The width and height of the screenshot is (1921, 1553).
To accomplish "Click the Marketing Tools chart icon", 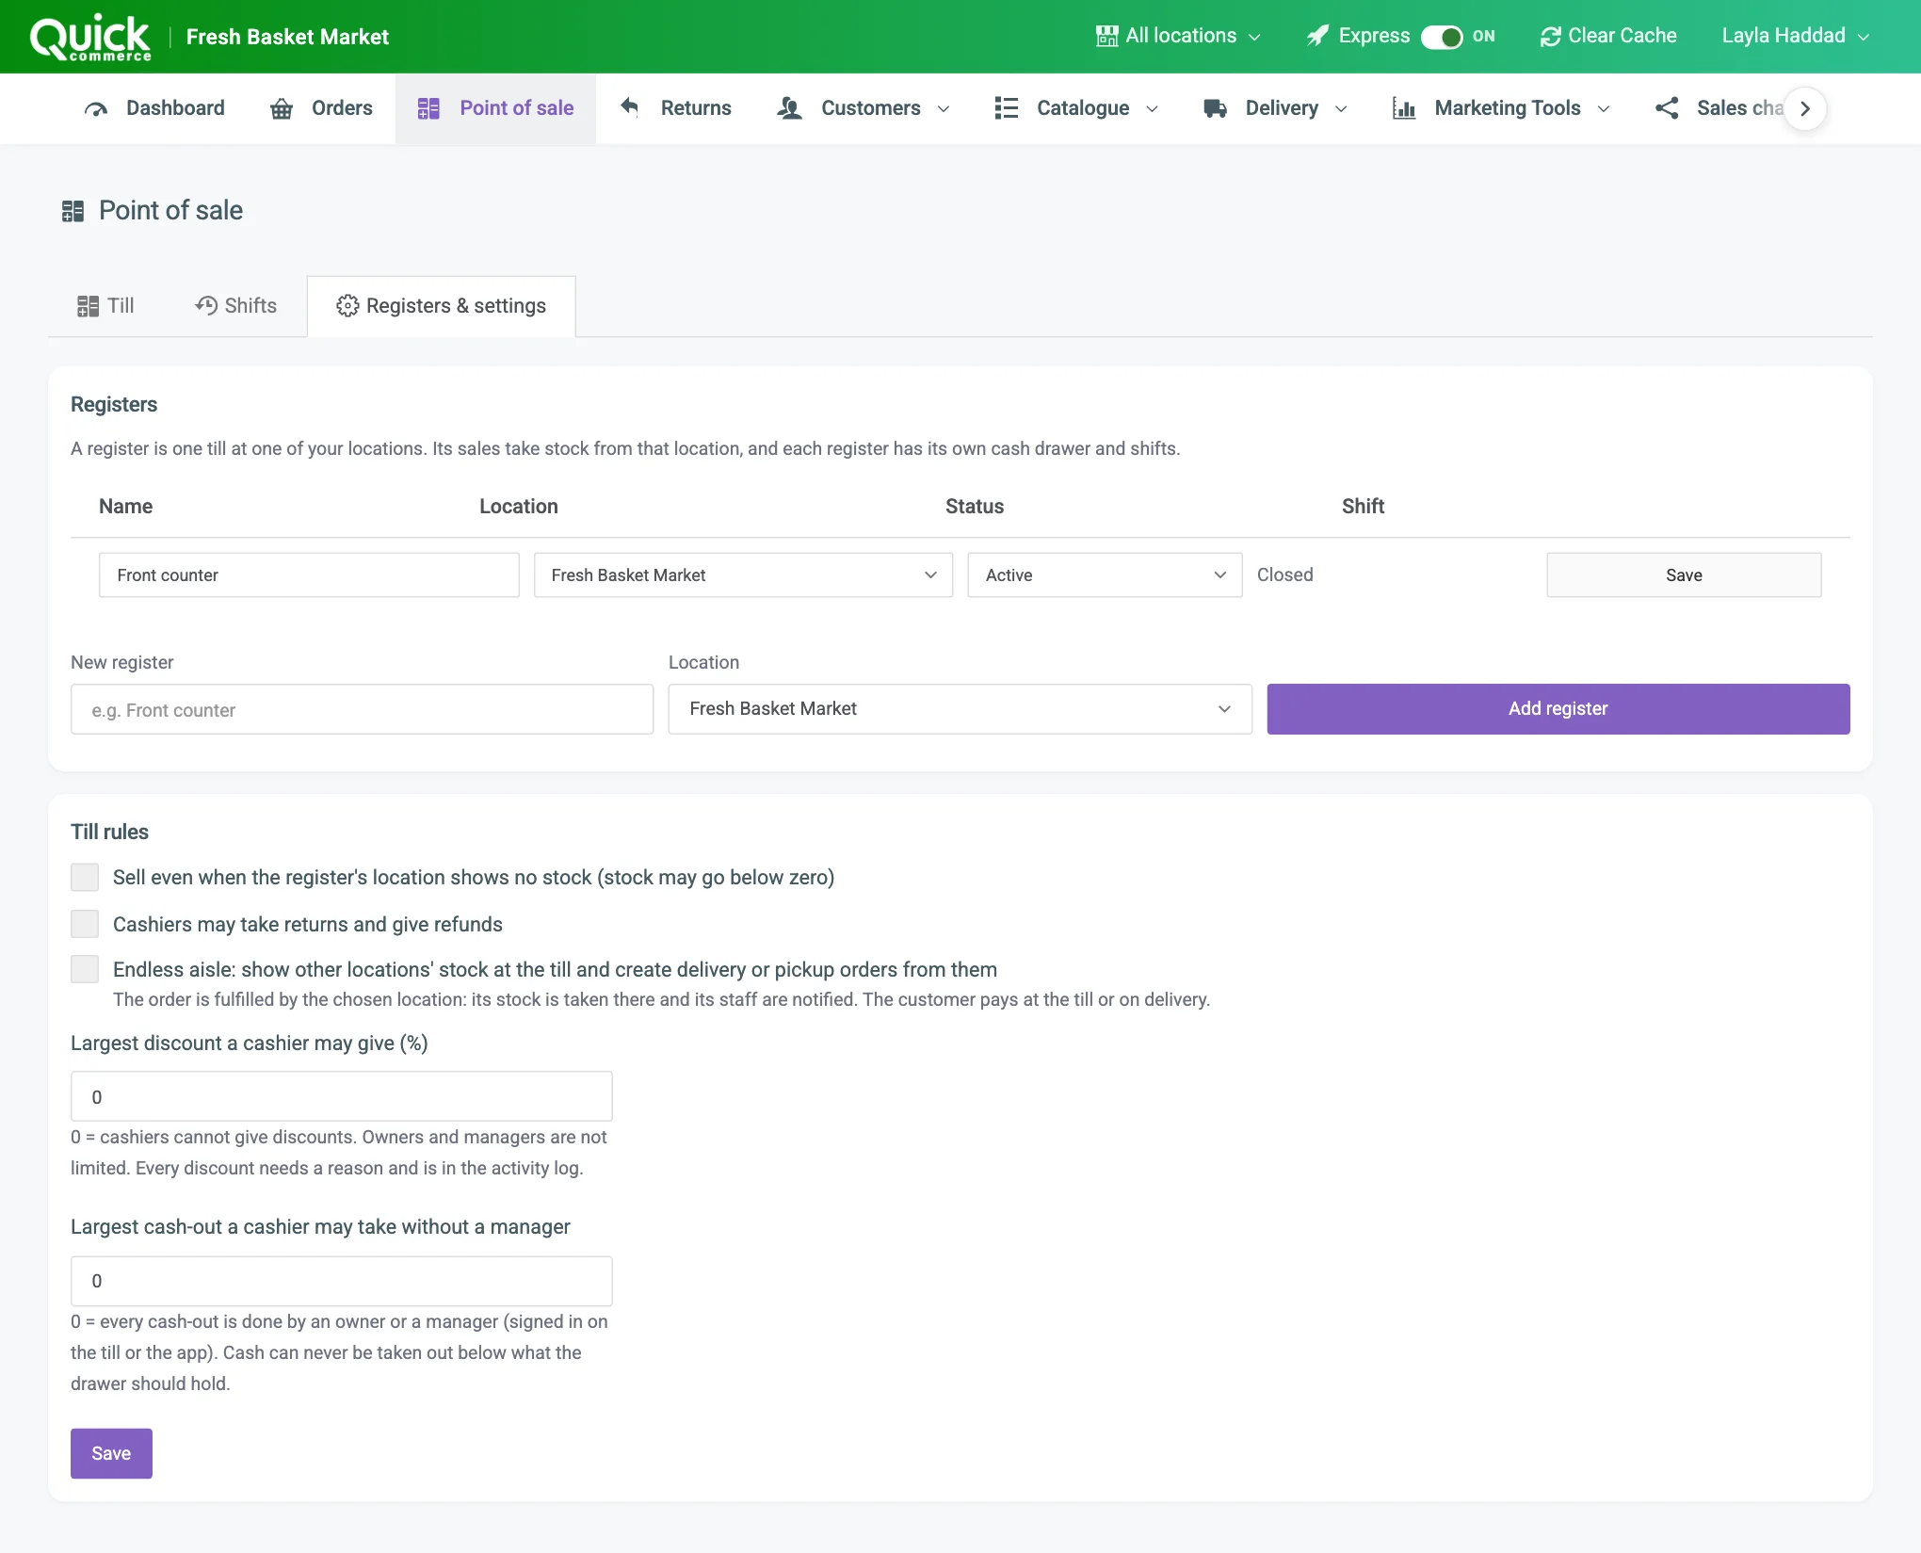I will pos(1404,108).
